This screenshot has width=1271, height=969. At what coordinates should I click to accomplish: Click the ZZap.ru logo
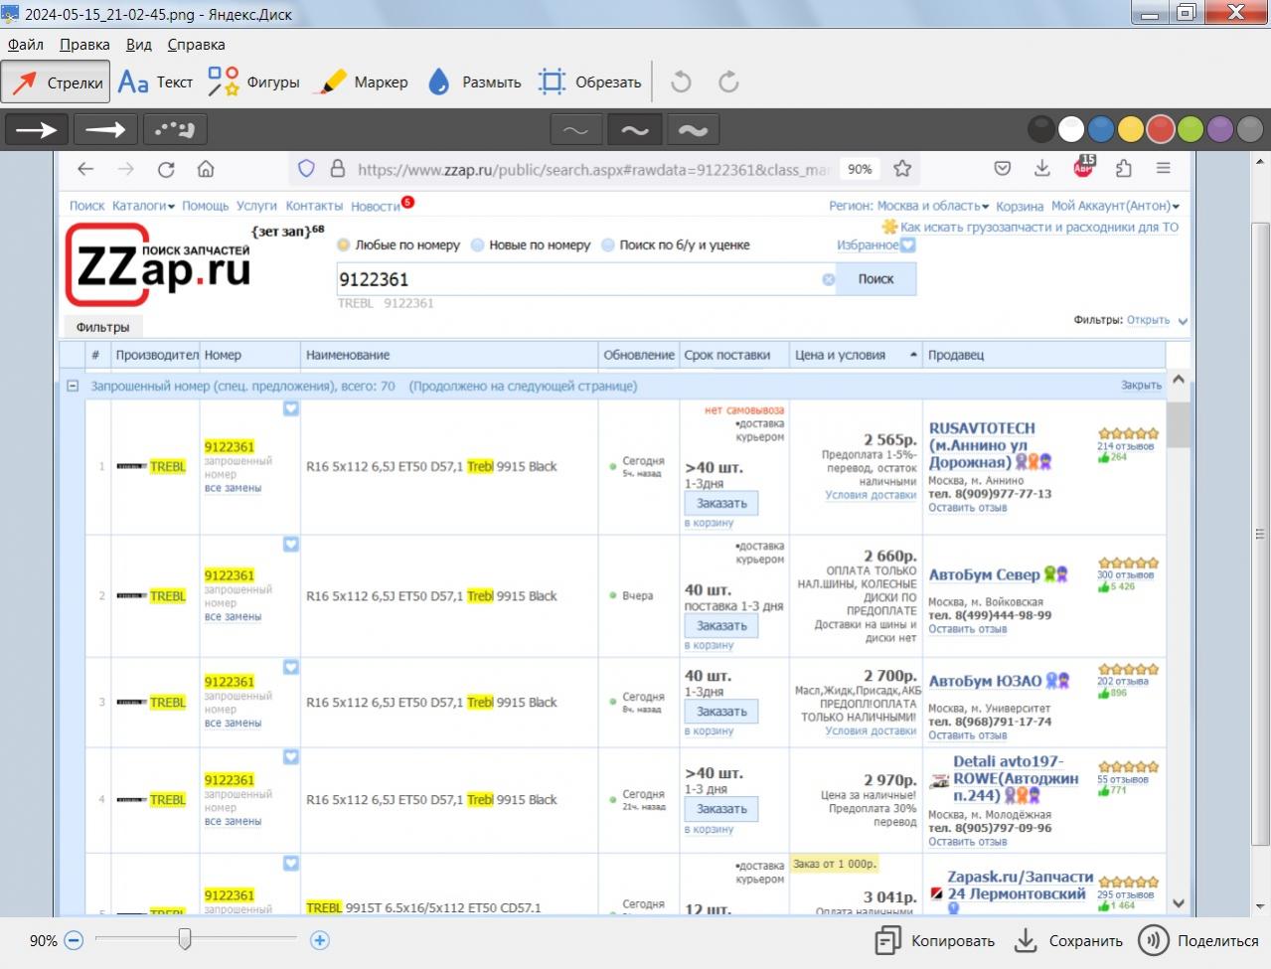pos(159,263)
